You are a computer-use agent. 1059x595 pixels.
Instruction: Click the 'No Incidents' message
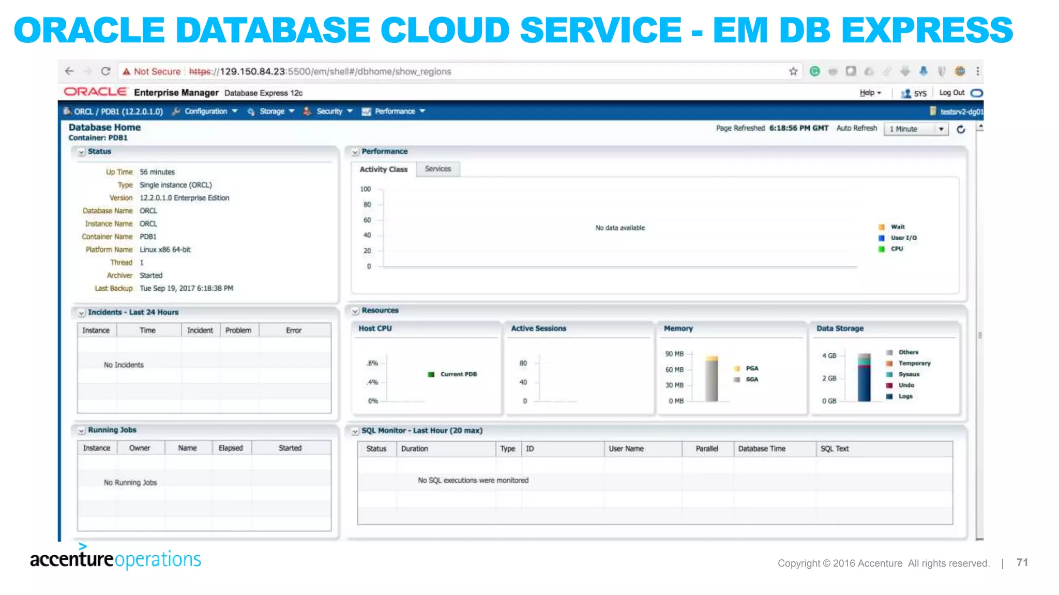[124, 365]
